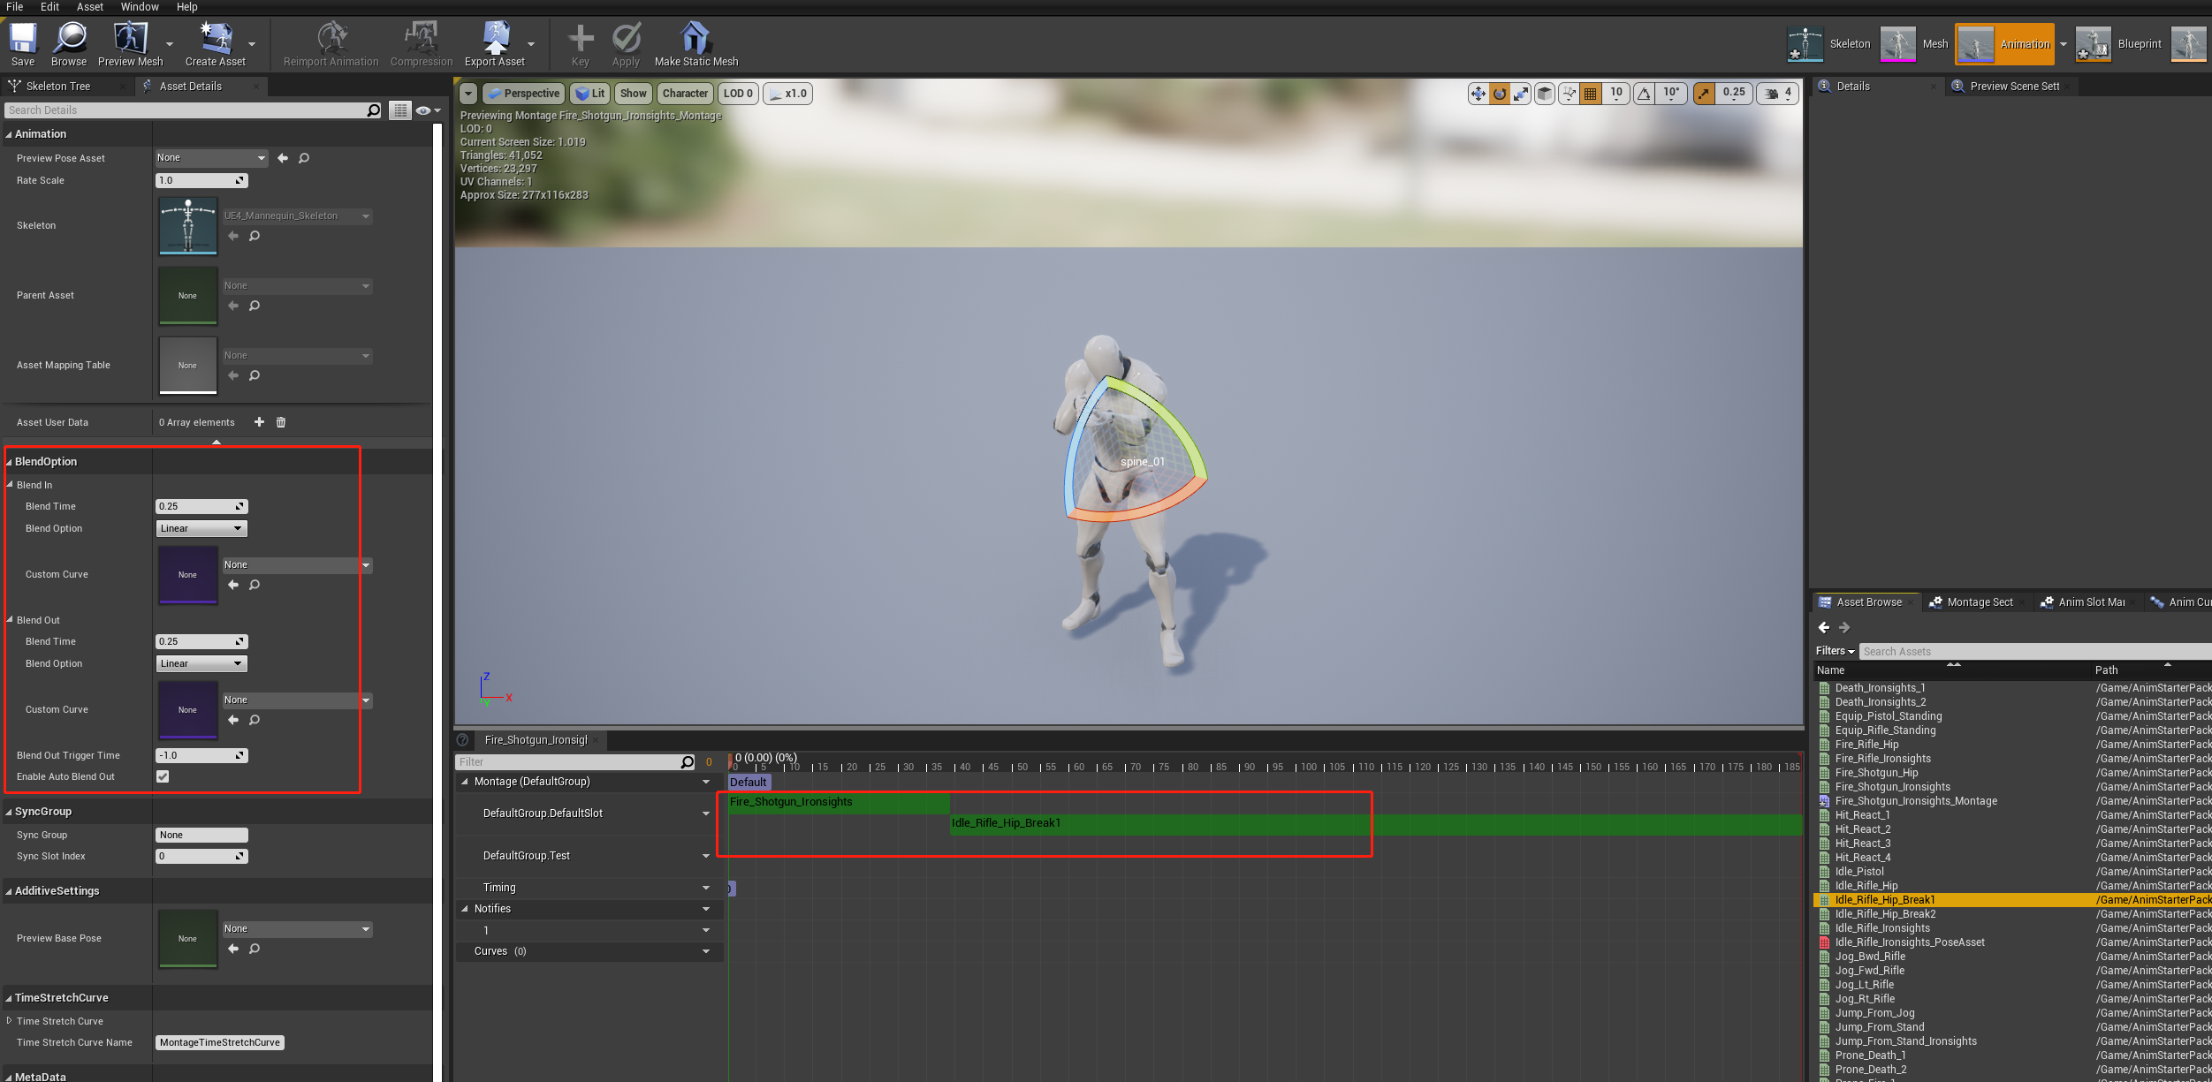
Task: Toggle Enable Auto Blend Out checkbox
Action: pos(163,776)
